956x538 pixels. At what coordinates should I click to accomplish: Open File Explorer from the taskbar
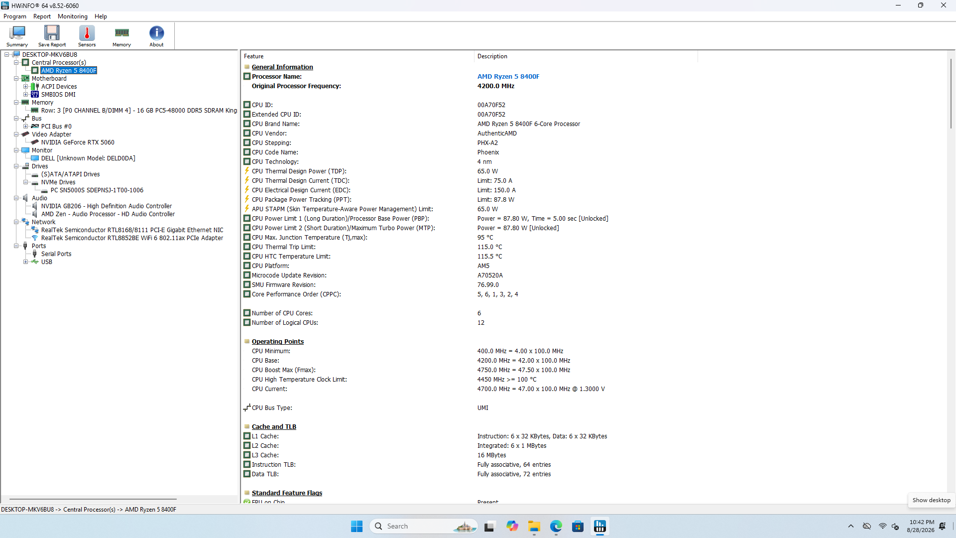534,526
